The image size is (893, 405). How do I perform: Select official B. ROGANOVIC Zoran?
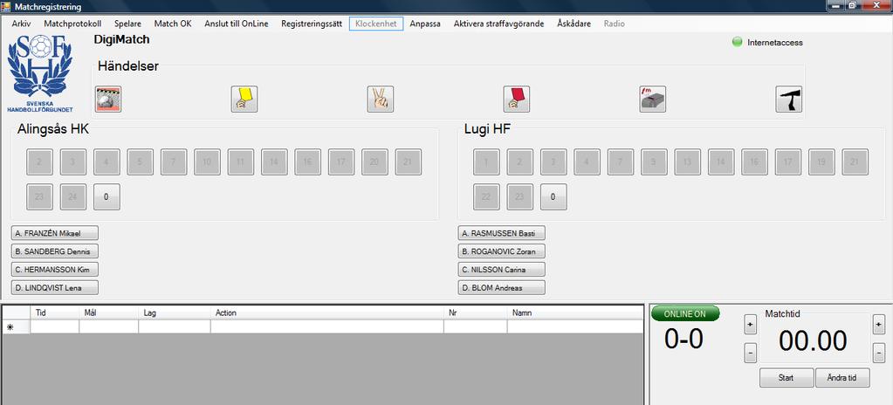click(501, 251)
